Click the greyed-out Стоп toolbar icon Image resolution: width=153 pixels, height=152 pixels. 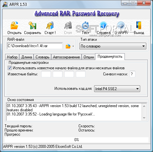tap(68, 25)
